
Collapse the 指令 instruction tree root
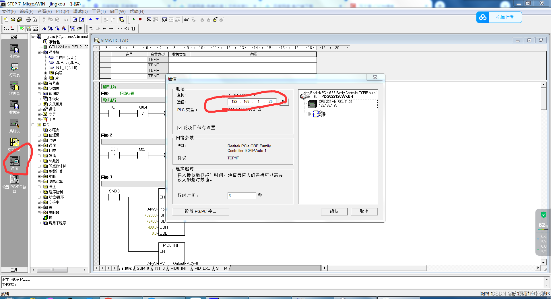click(x=33, y=125)
